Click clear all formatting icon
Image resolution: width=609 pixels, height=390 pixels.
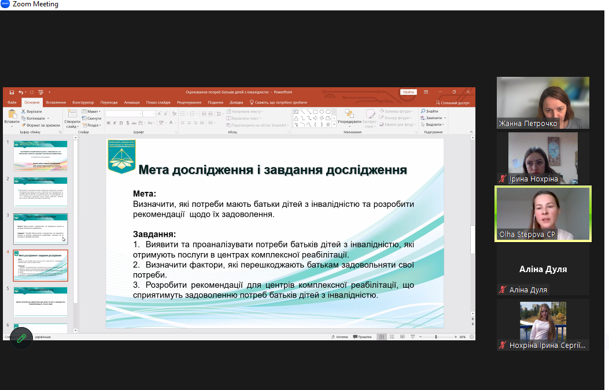tap(174, 114)
